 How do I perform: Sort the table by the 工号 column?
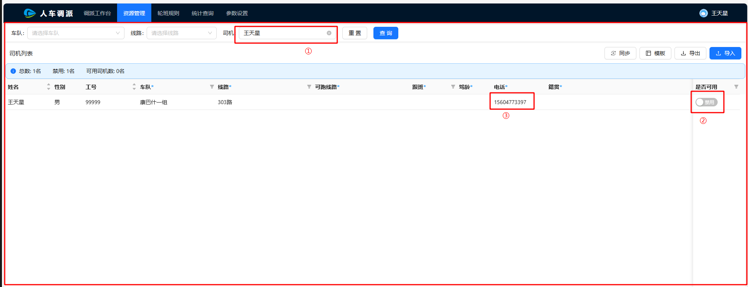click(134, 87)
